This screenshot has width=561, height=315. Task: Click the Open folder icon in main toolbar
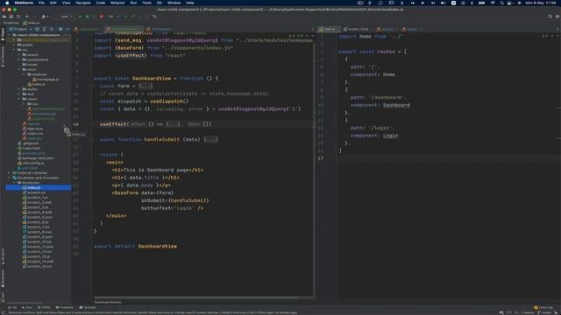click(4, 17)
